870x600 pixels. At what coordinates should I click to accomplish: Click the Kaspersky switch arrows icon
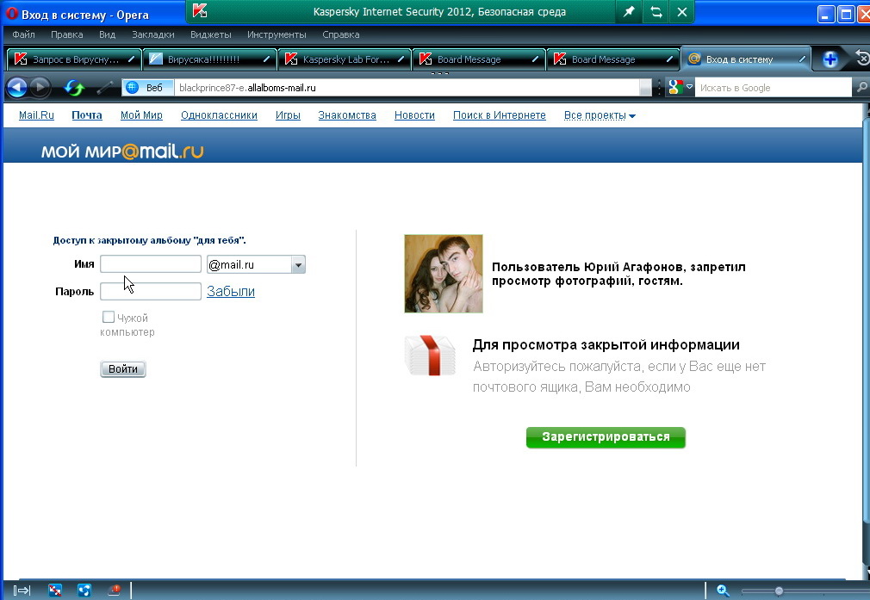[x=656, y=12]
